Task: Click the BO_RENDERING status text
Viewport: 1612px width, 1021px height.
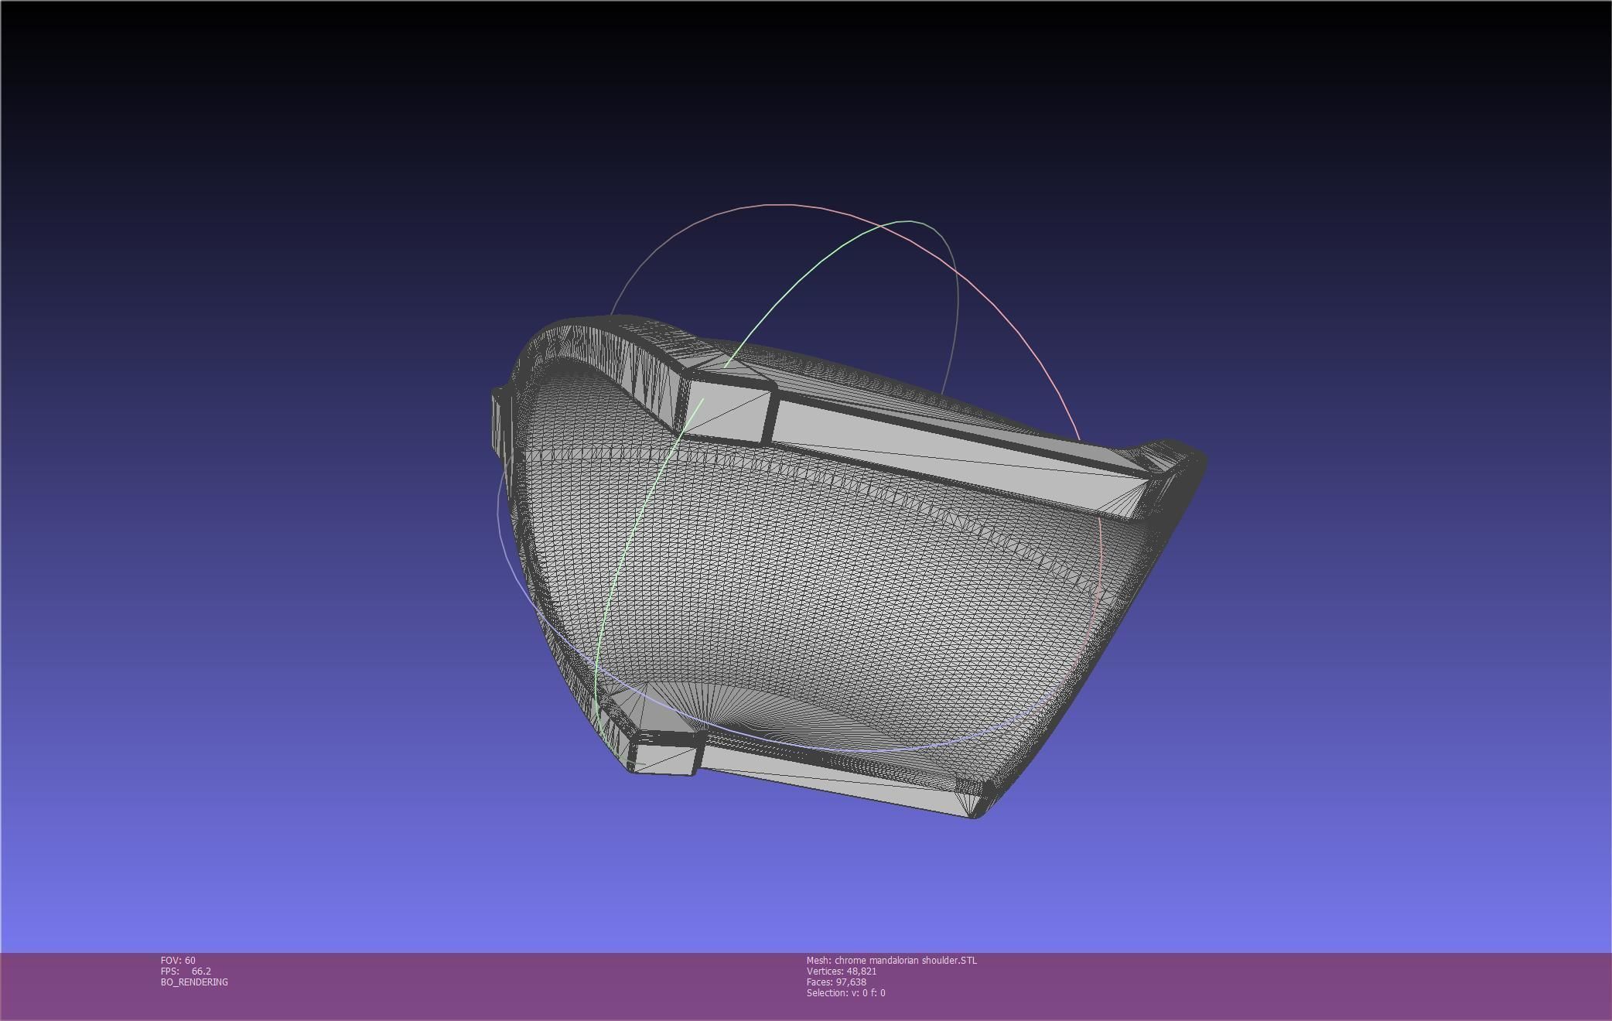Action: 194,982
